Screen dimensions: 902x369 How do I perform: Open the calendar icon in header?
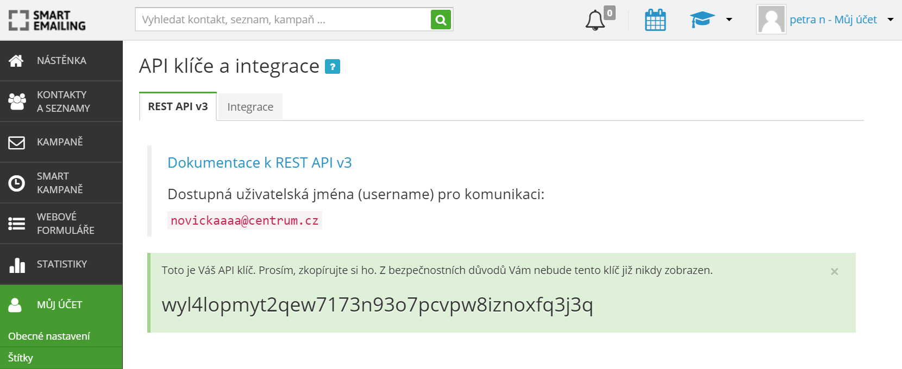pyautogui.click(x=655, y=20)
